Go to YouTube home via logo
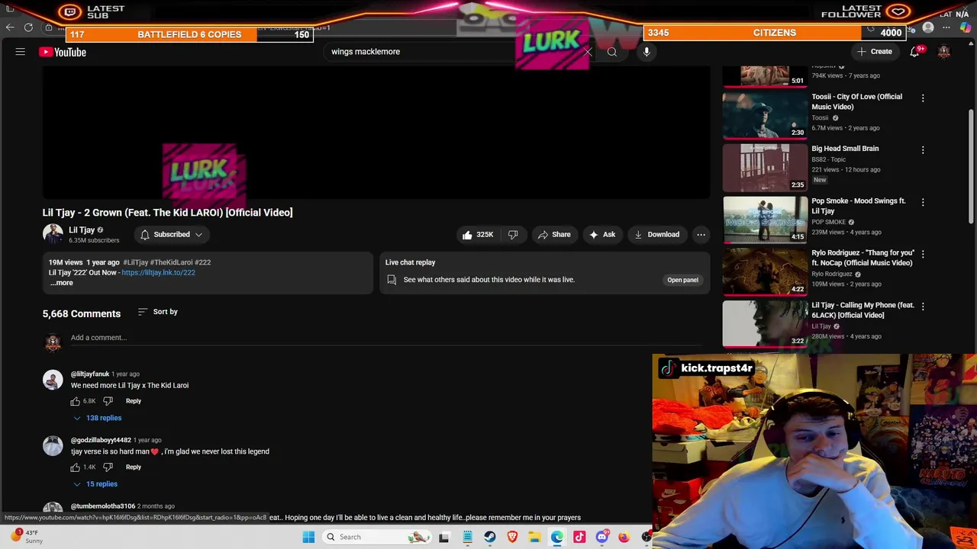The height and width of the screenshot is (549, 977). point(63,52)
